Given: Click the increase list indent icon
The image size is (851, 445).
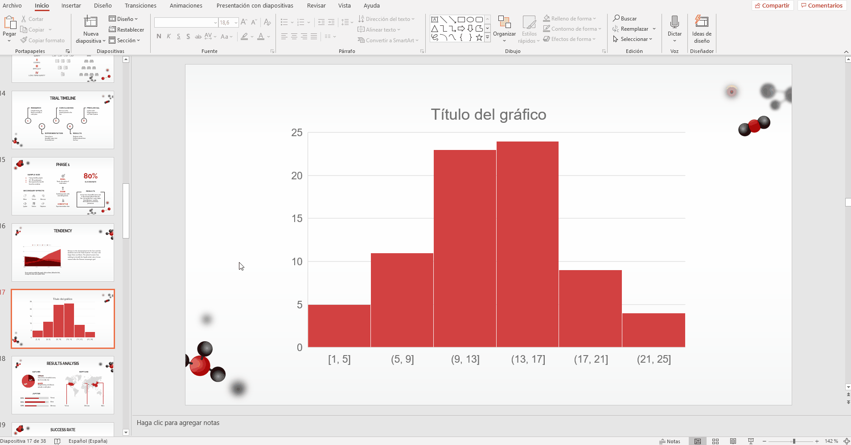Looking at the screenshot, I should point(331,22).
